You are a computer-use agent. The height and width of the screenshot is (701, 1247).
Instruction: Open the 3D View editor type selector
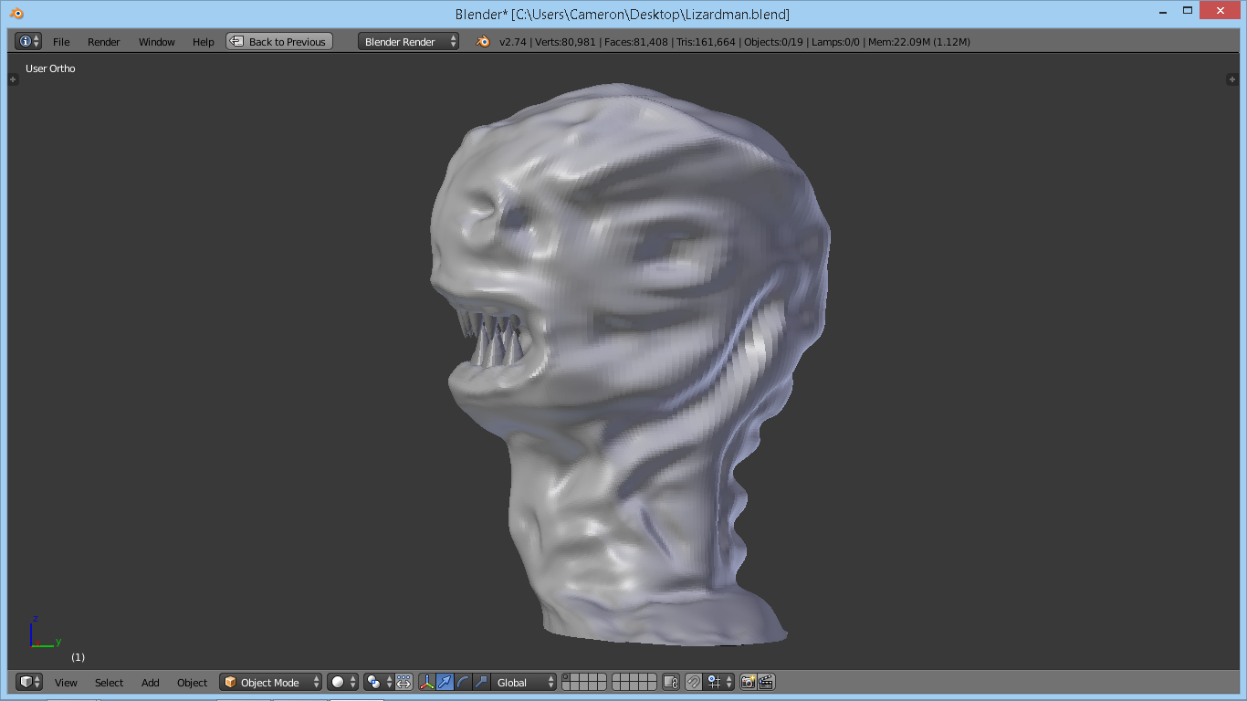click(29, 682)
